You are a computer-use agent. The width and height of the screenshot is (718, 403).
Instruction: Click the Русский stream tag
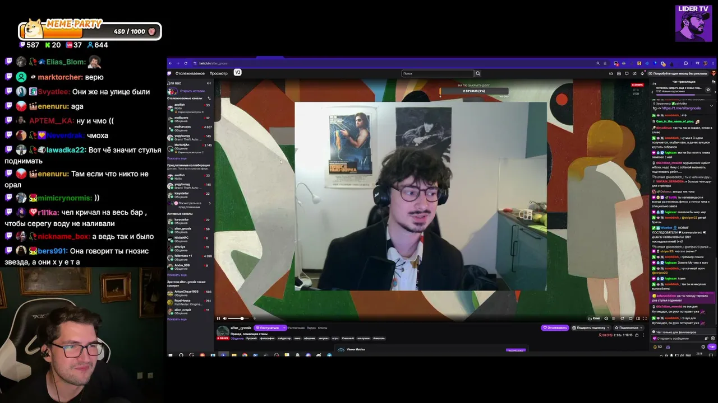click(x=251, y=339)
